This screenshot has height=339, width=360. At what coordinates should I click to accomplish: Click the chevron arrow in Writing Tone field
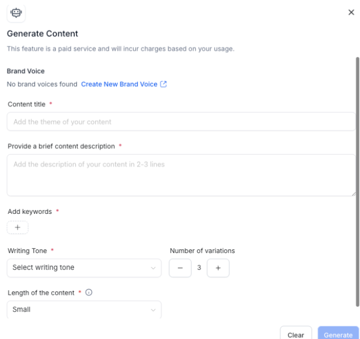(x=153, y=268)
